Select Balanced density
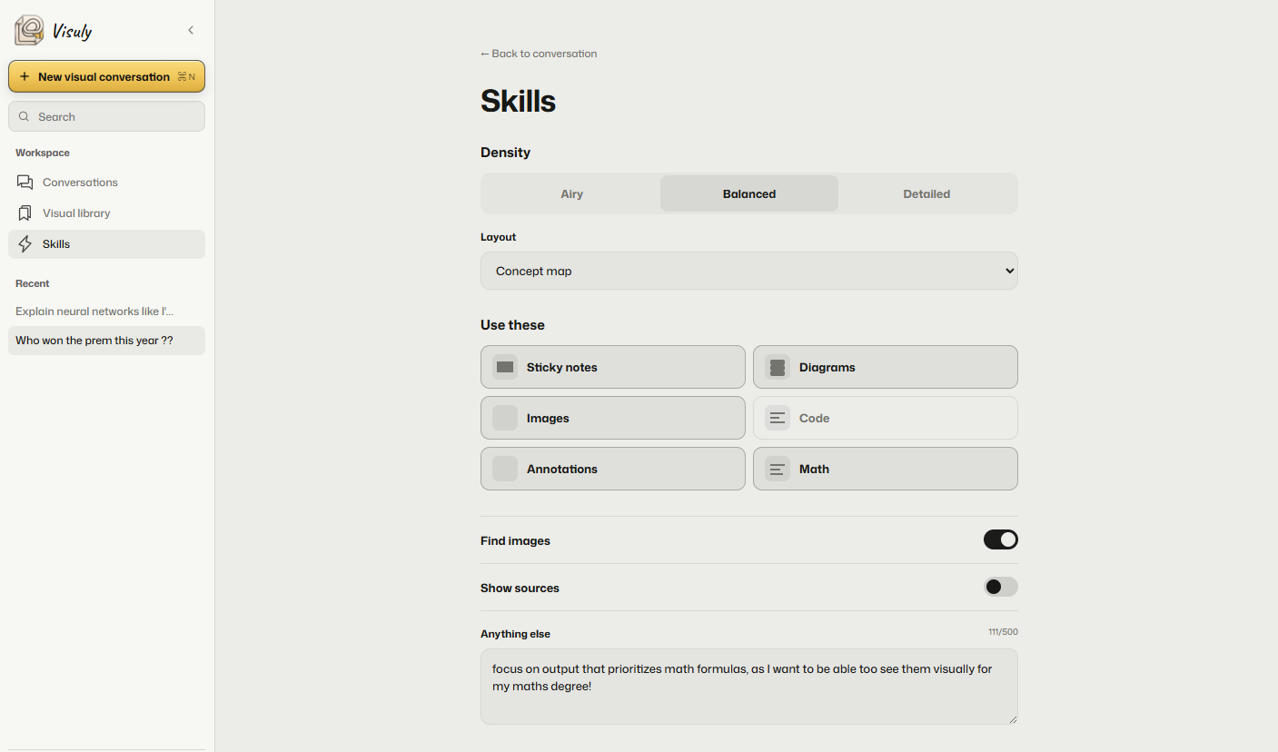This screenshot has width=1278, height=752. (x=749, y=193)
